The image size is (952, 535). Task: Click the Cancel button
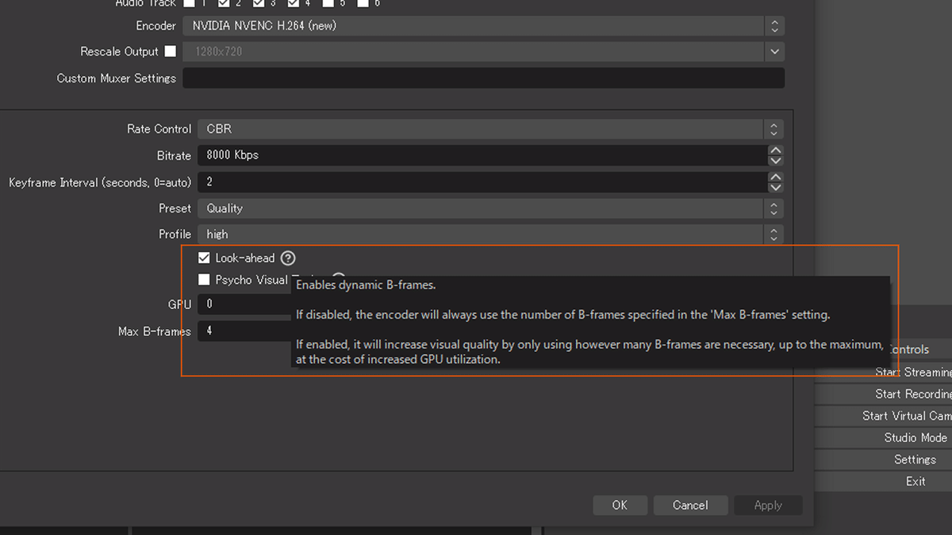coord(690,505)
